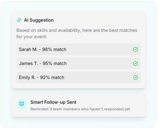Select the empty middle of Emily R.'s row
Viewport: 161px width, 131px height.
coord(99,77)
